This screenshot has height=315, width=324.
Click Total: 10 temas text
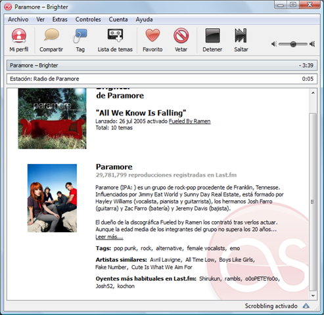114,128
